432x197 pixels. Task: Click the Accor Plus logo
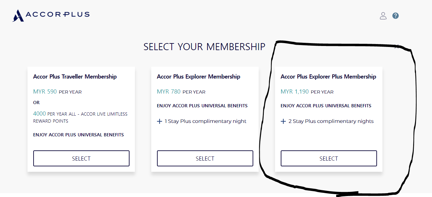click(51, 15)
